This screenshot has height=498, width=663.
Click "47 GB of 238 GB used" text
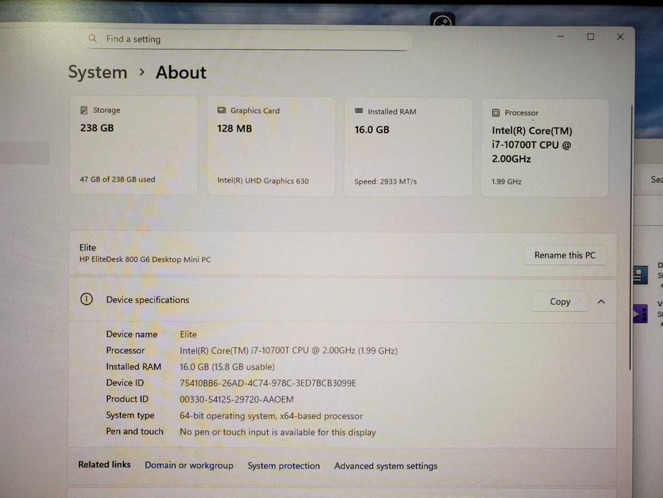coord(117,179)
